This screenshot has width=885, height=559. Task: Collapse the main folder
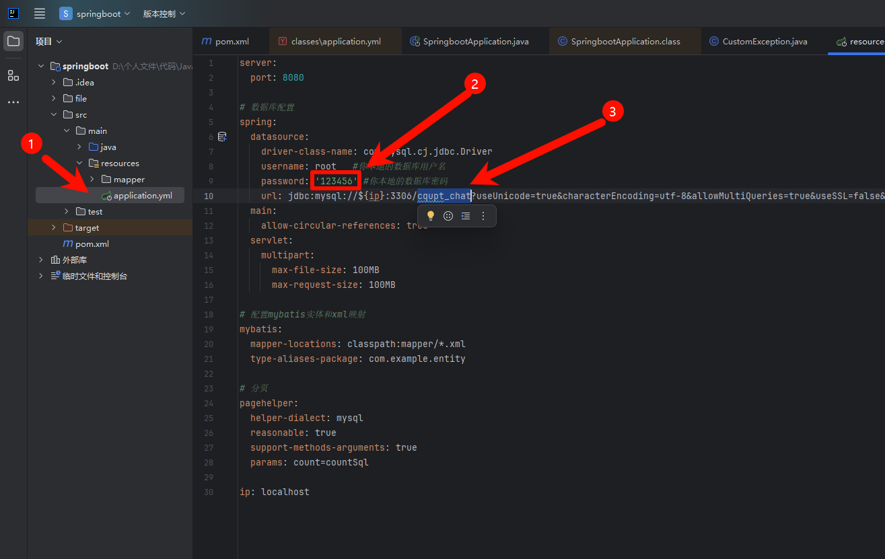point(67,131)
